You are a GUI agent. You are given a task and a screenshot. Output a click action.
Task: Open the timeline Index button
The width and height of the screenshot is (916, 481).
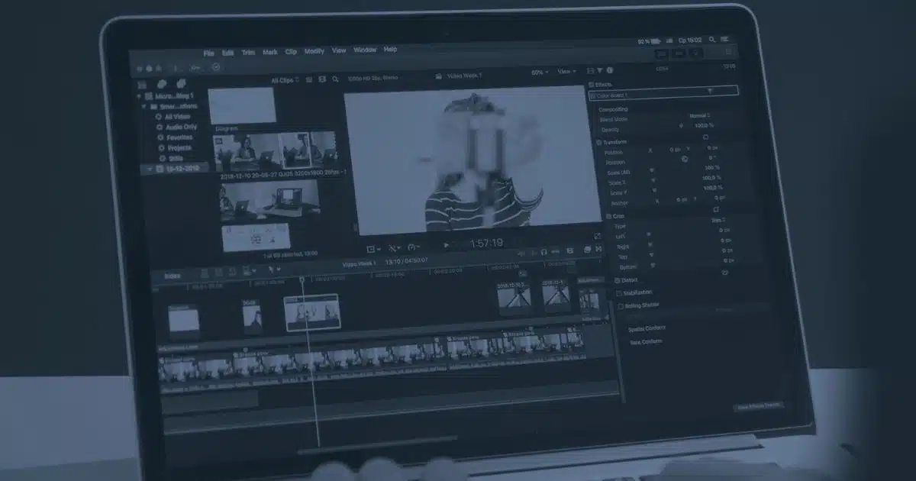[x=173, y=276]
